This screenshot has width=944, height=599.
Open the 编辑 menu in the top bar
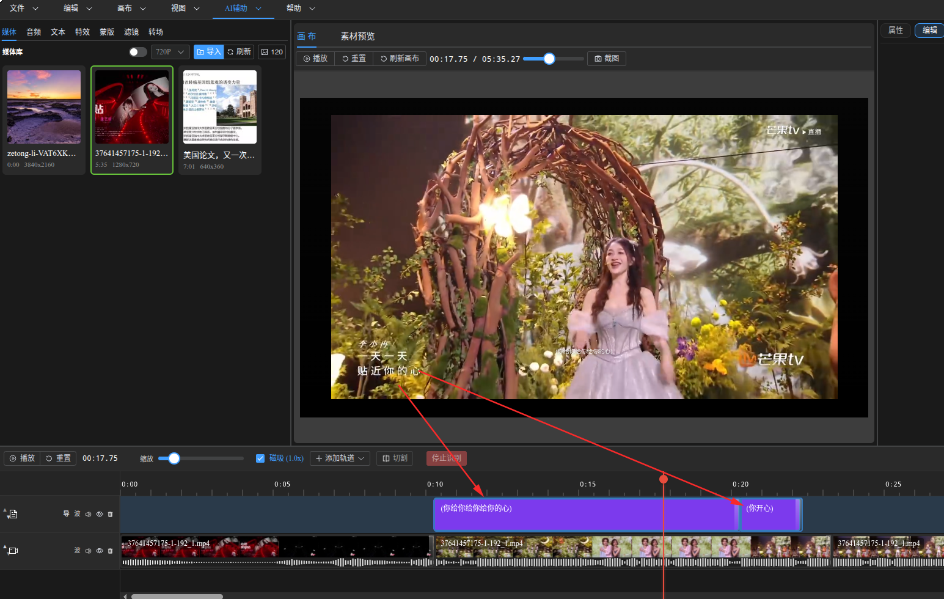[71, 9]
